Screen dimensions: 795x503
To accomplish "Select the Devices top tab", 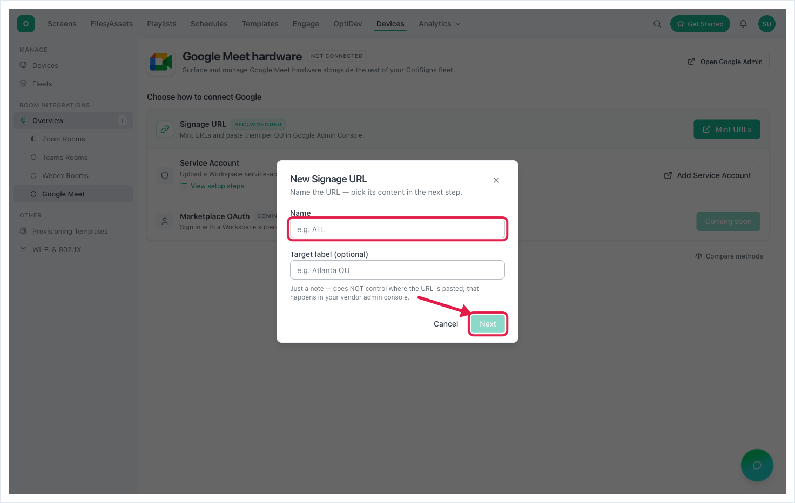I will [x=390, y=24].
